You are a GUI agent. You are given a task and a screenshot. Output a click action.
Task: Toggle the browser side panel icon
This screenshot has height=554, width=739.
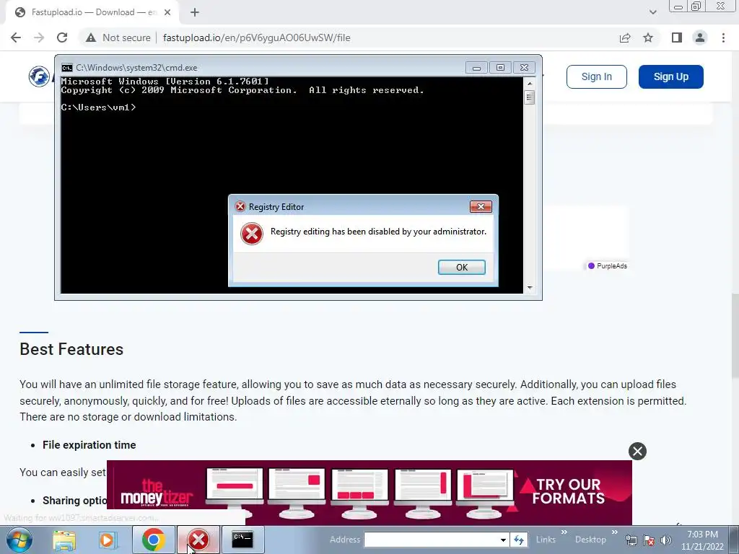(677, 38)
